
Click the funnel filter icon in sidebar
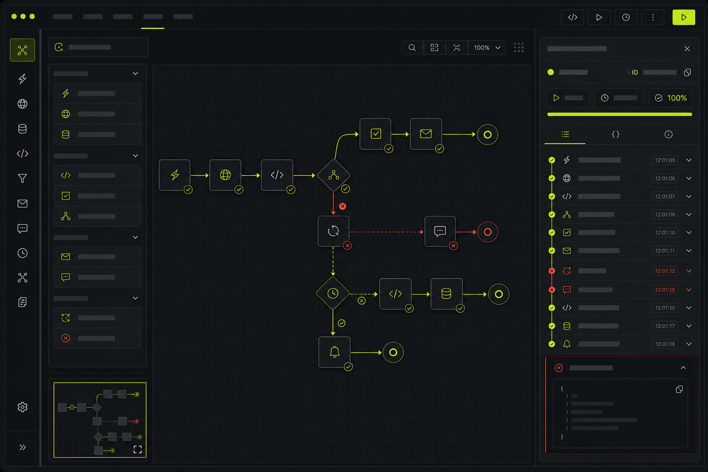22,178
